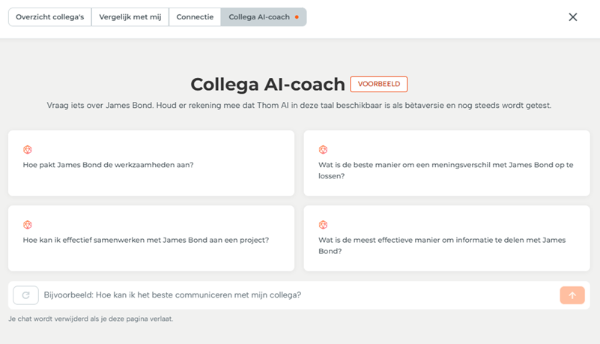The image size is (600, 344).
Task: Select the Collega AI-coach tab
Action: 259,17
